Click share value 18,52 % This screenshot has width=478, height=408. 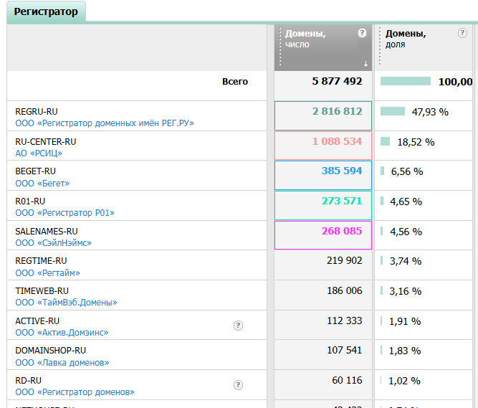tap(416, 142)
